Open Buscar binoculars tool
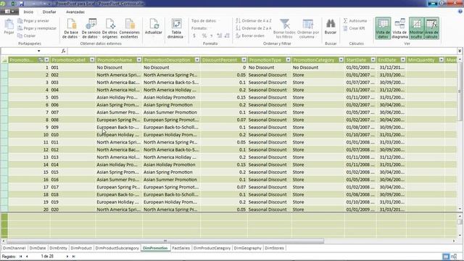Screen dimensions: 464x261 331,27
